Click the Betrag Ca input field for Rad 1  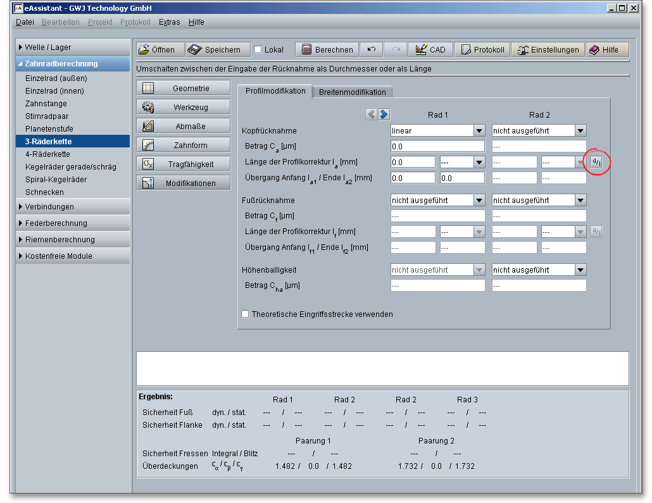pyautogui.click(x=437, y=146)
